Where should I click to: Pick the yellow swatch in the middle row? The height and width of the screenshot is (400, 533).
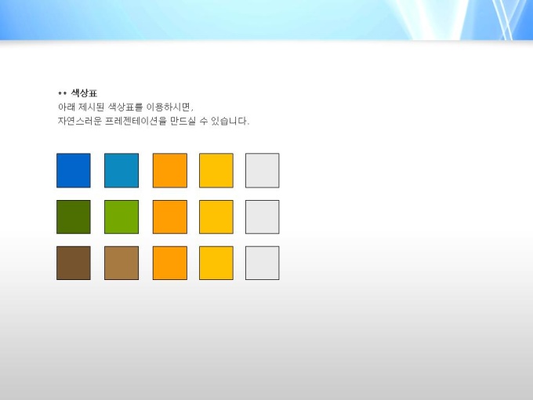click(x=216, y=217)
